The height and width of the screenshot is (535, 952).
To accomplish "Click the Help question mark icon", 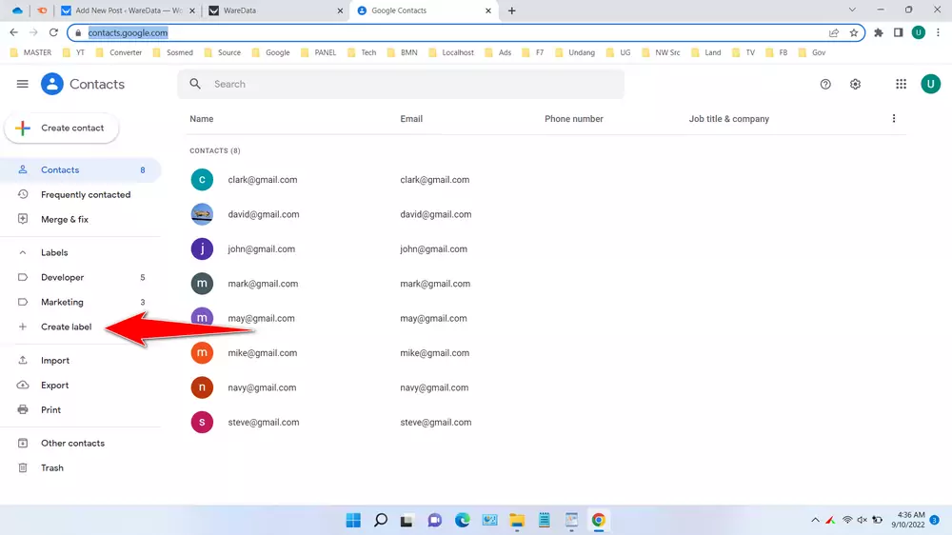I will [825, 84].
